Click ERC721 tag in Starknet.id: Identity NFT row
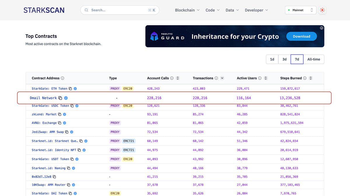This screenshot has height=196, width=350. tap(129, 150)
